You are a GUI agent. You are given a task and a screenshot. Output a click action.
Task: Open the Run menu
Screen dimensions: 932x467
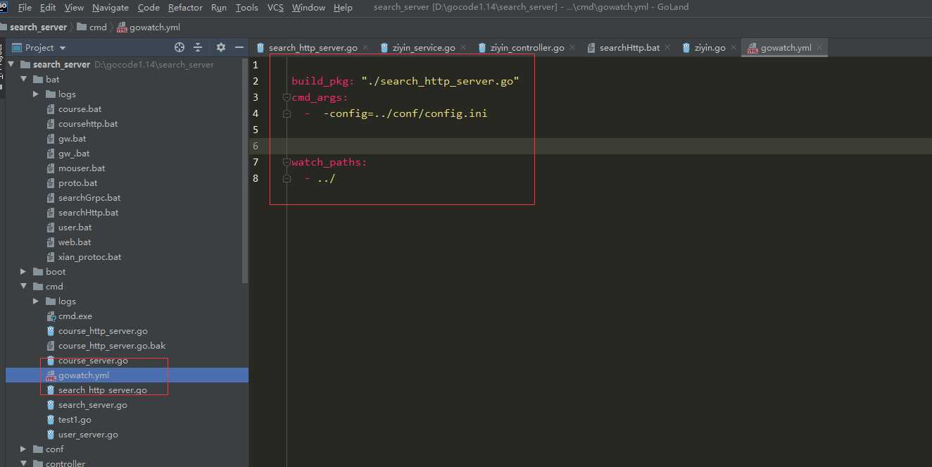[219, 7]
